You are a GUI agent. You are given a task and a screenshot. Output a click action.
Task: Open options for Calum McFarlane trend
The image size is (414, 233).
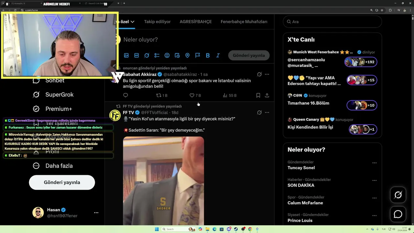(x=374, y=198)
